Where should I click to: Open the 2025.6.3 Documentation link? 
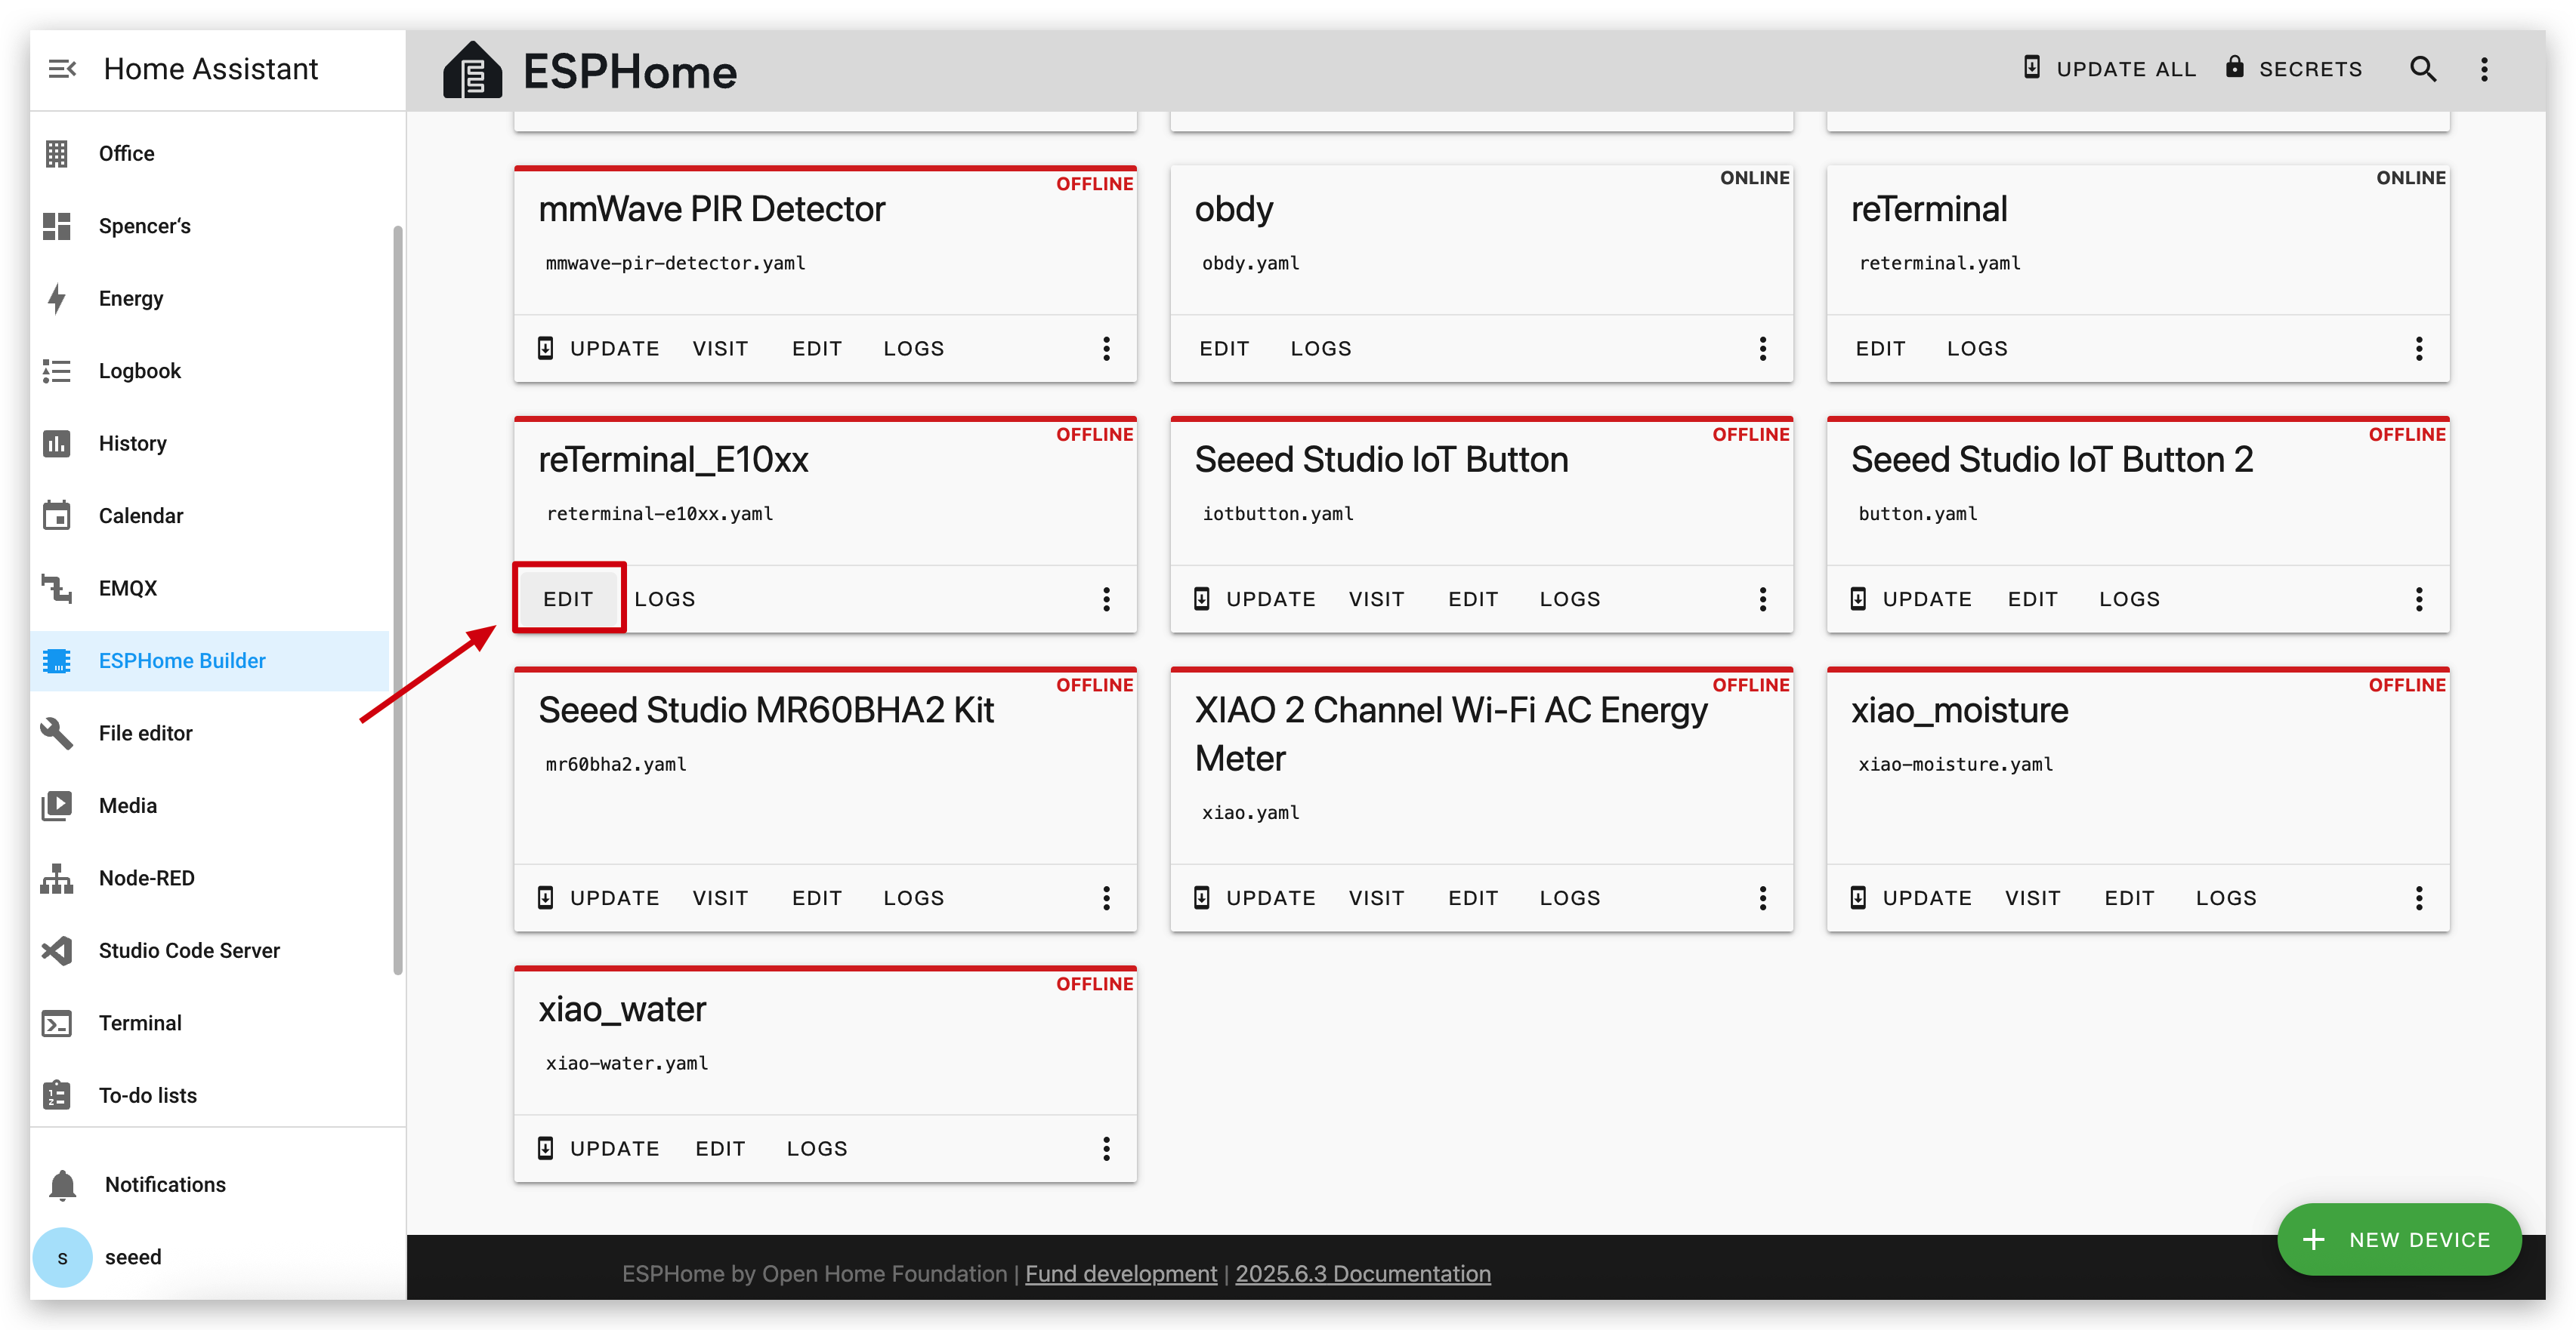click(1362, 1273)
